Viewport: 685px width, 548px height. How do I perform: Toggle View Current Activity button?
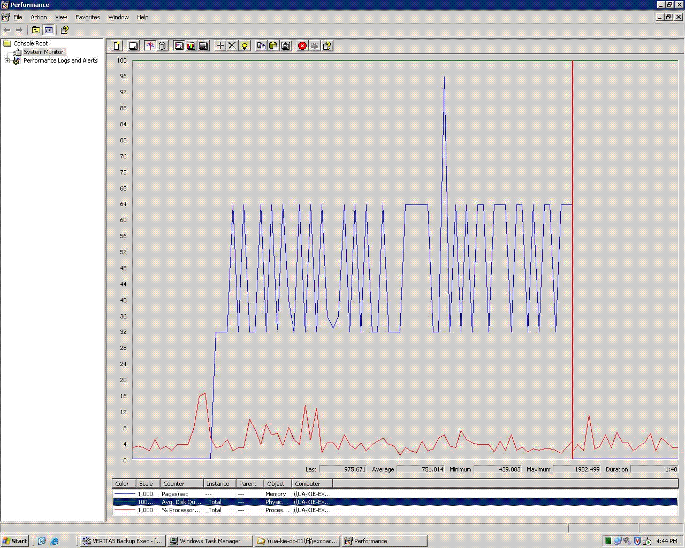150,46
